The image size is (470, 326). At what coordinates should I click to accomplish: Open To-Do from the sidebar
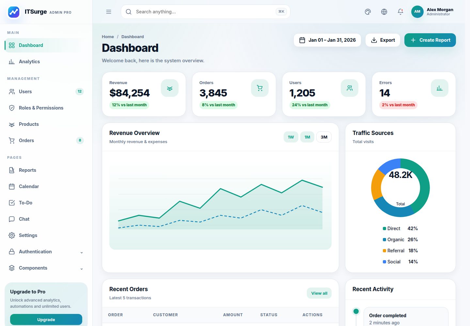pyautogui.click(x=46, y=203)
